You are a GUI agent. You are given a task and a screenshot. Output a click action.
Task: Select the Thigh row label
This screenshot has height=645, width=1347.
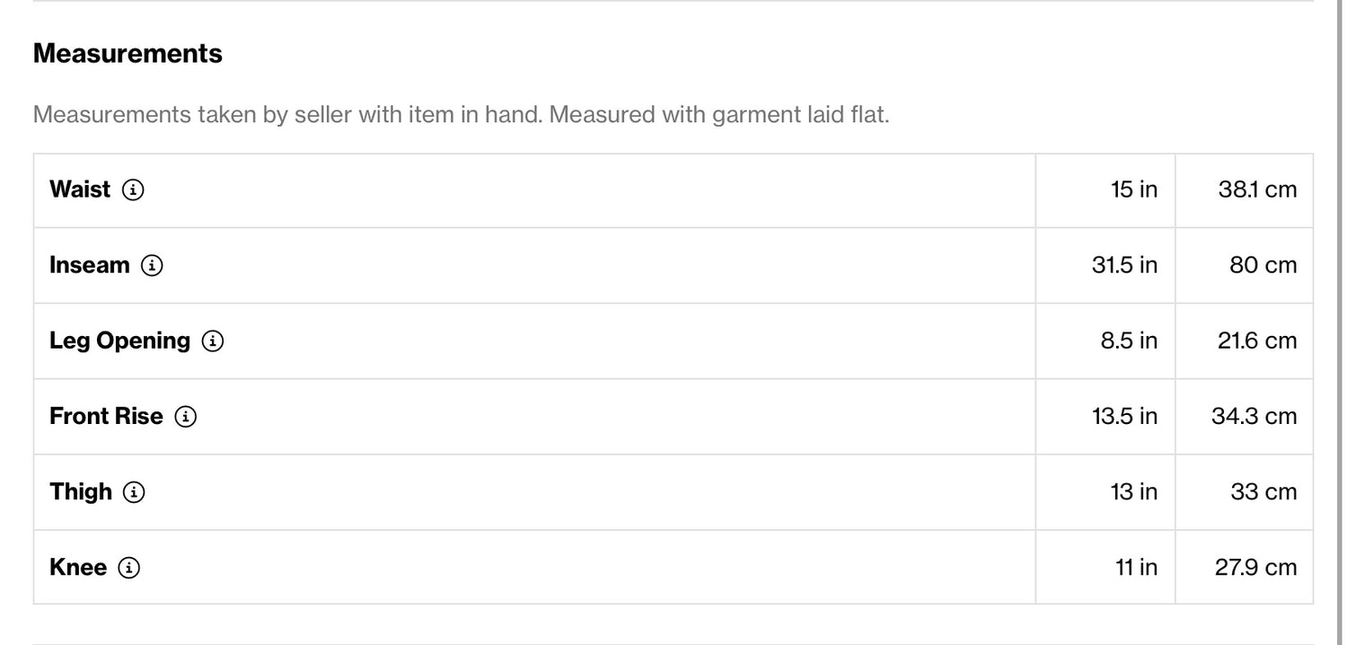[x=81, y=491]
